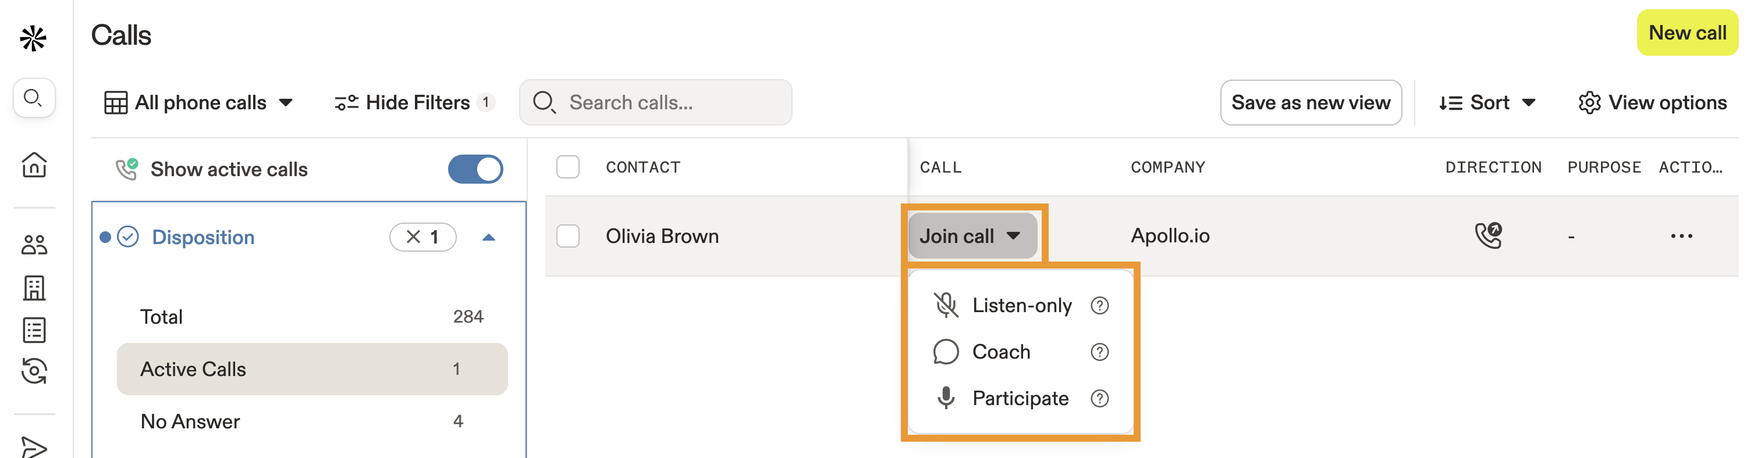Click the Apollo asterisk logo in sidebar
This screenshot has width=1754, height=458.
(x=32, y=39)
